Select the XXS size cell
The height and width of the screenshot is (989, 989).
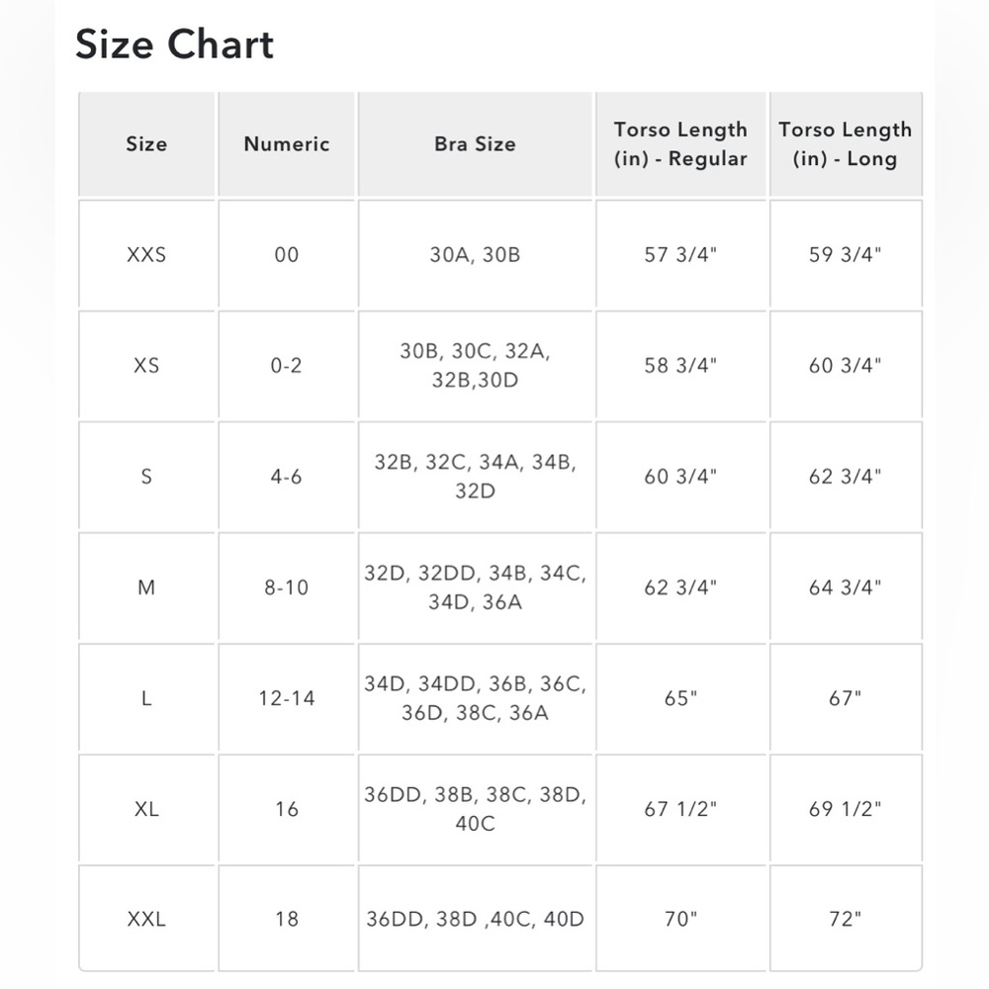click(x=146, y=254)
